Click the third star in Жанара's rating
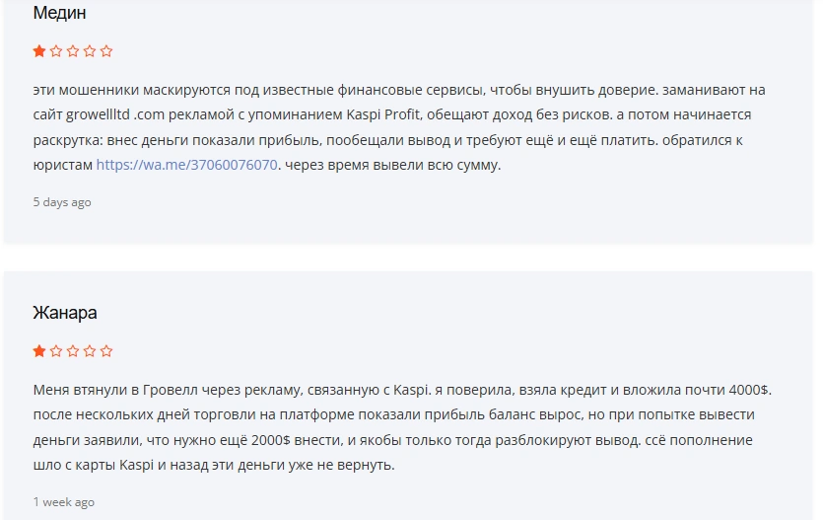The height and width of the screenshot is (520, 823). (73, 351)
